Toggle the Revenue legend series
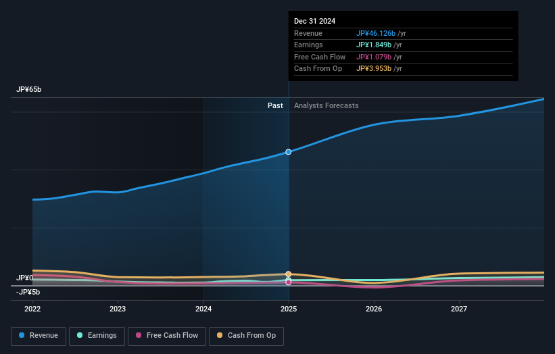555x354 pixels. [x=39, y=336]
